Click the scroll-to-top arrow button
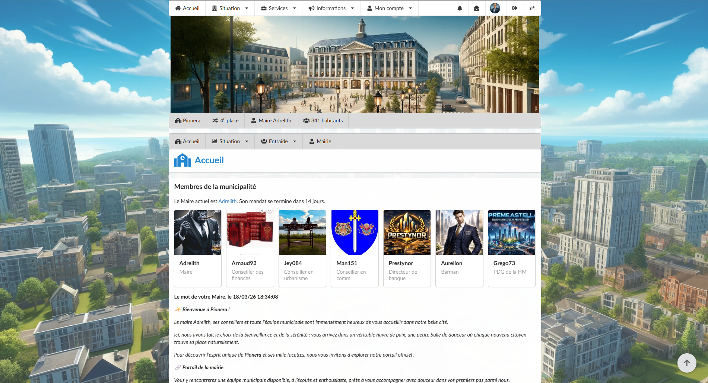 pyautogui.click(x=686, y=363)
